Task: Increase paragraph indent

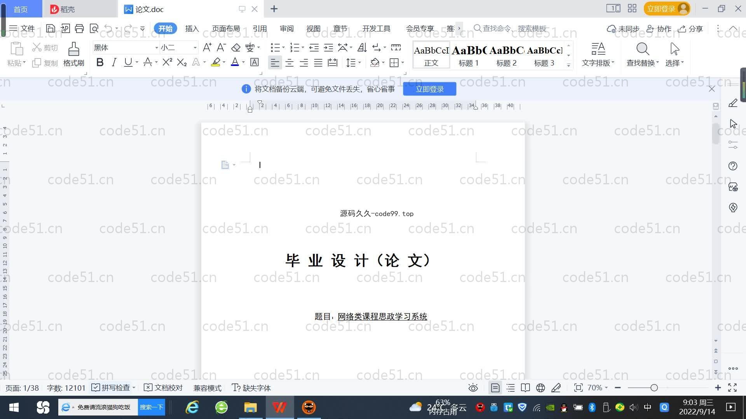Action: [328, 47]
